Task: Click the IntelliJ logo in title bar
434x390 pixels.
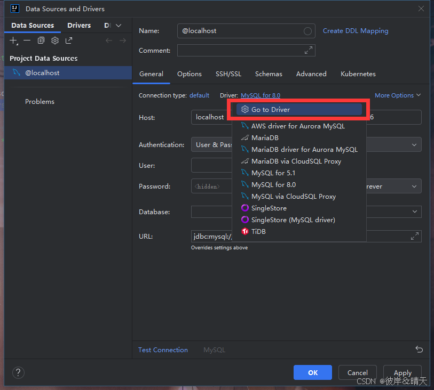Action: 14,9
